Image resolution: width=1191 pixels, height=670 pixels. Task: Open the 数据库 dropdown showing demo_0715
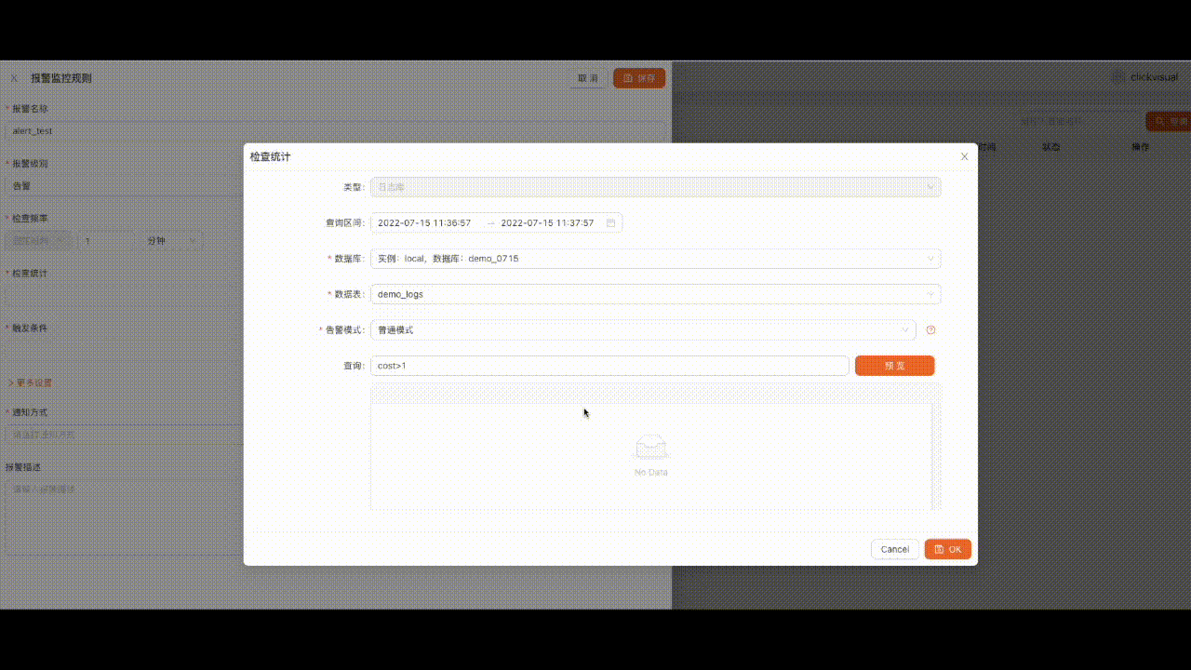point(655,259)
